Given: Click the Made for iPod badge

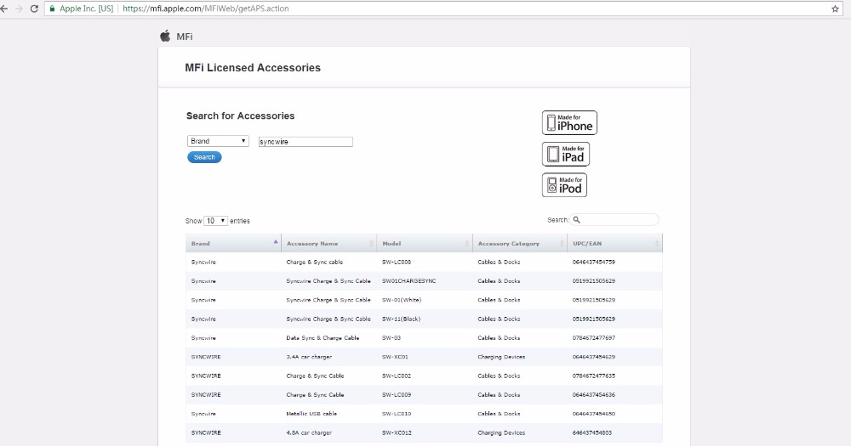Looking at the screenshot, I should coord(564,184).
